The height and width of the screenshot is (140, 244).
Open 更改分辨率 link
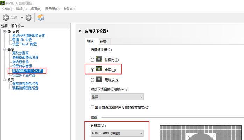click(20, 53)
